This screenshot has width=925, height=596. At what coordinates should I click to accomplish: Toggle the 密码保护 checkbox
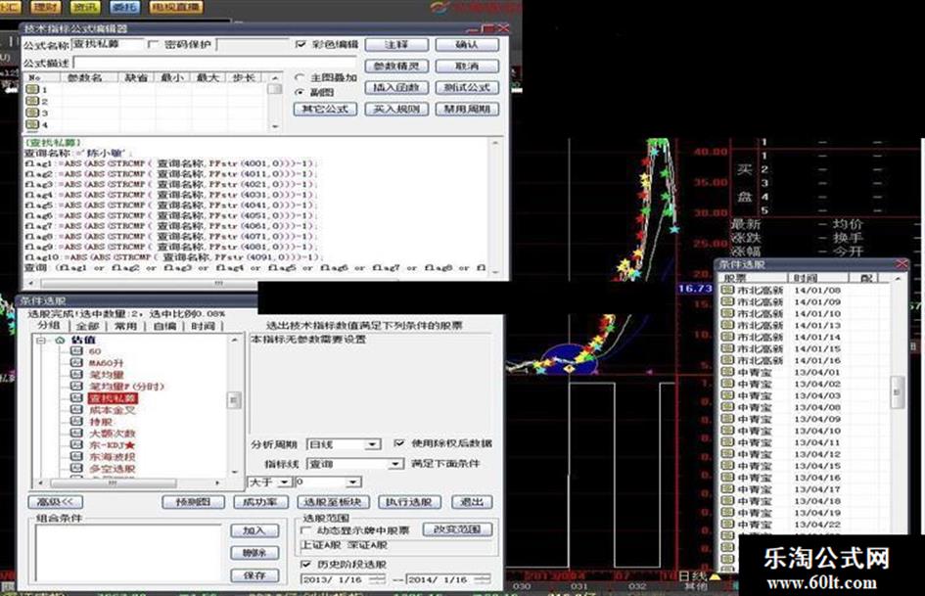153,45
